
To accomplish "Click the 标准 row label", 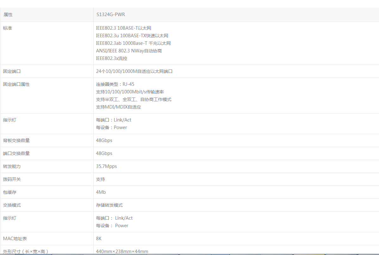I will [8, 28].
